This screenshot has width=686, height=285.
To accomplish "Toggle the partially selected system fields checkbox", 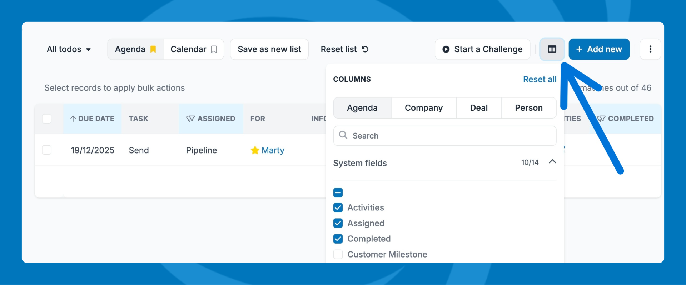I will point(338,193).
